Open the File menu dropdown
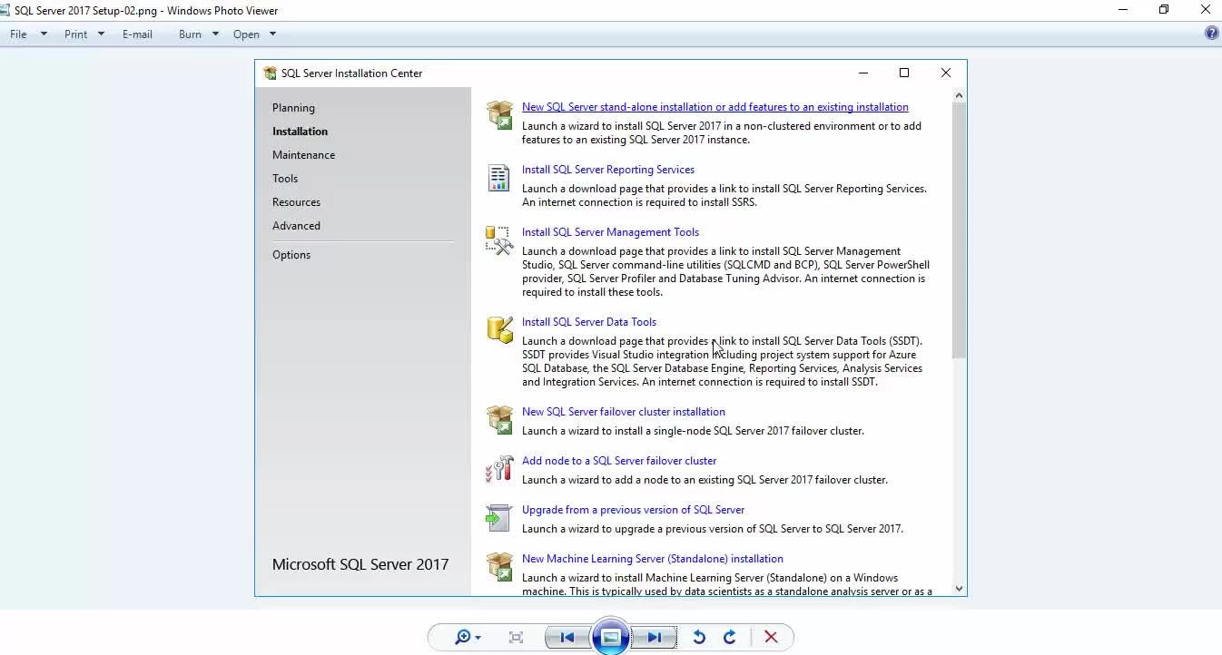The image size is (1222, 655). [28, 34]
